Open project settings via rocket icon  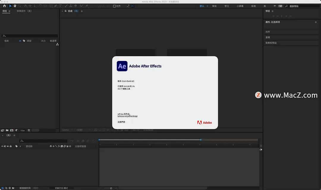point(16,130)
